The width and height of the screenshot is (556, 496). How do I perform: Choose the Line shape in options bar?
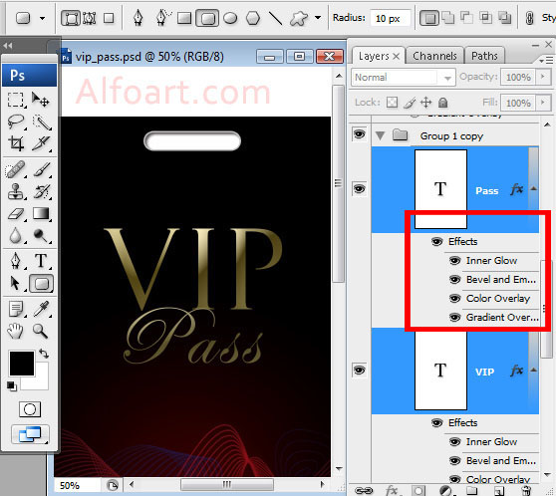276,18
